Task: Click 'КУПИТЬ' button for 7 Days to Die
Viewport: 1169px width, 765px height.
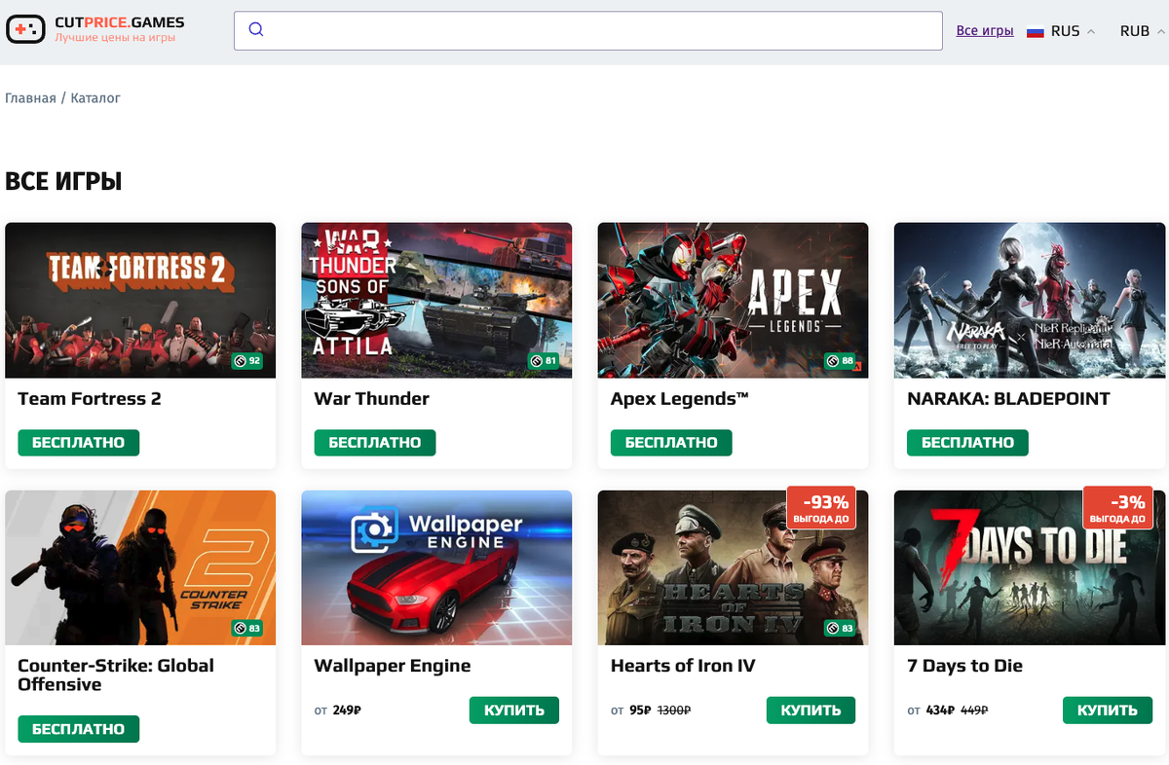Action: pyautogui.click(x=1107, y=710)
